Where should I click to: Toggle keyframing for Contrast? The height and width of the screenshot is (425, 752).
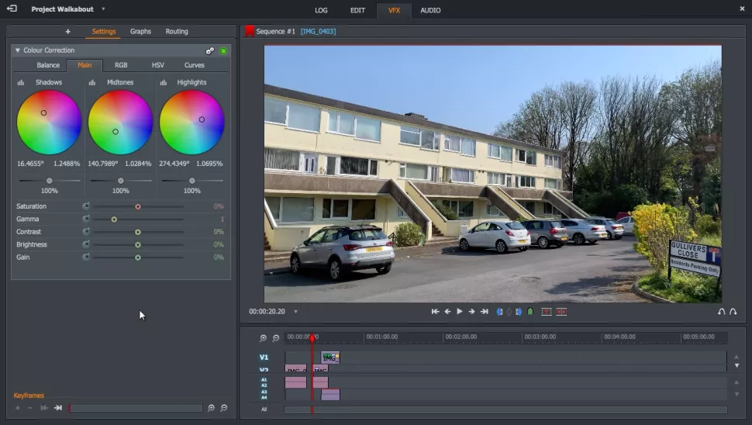pyautogui.click(x=86, y=232)
